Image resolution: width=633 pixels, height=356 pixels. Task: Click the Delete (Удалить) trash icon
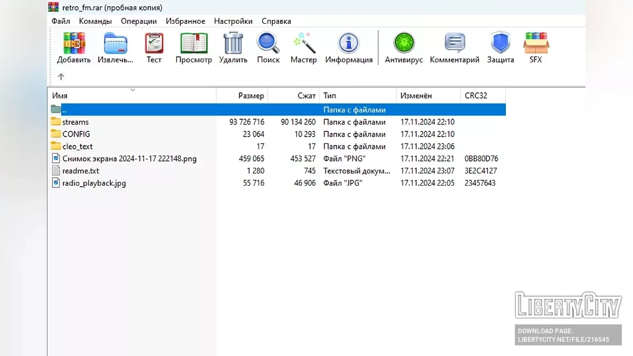(233, 43)
